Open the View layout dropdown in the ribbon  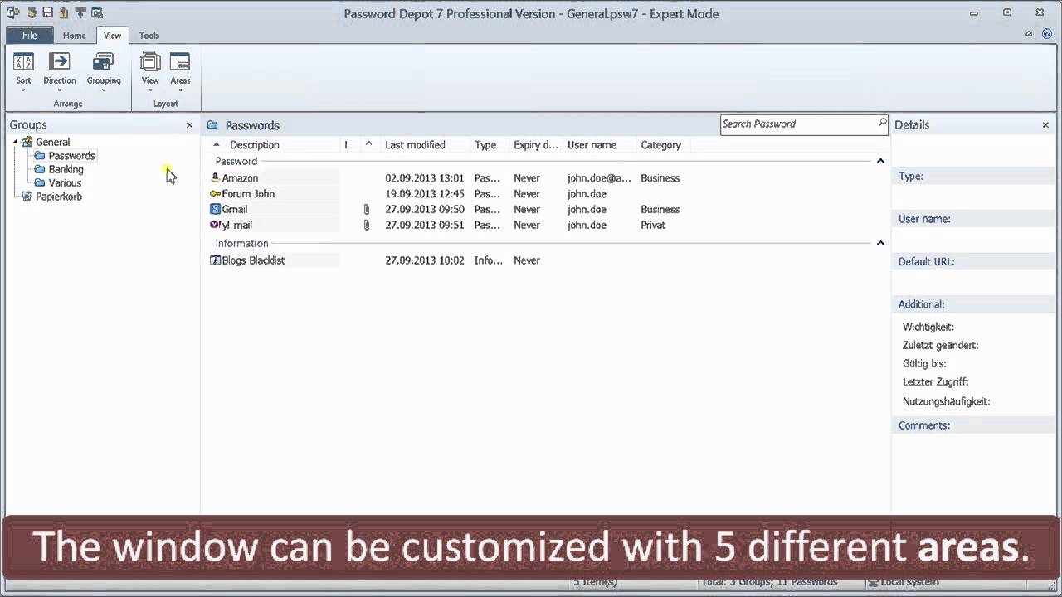[x=150, y=70]
